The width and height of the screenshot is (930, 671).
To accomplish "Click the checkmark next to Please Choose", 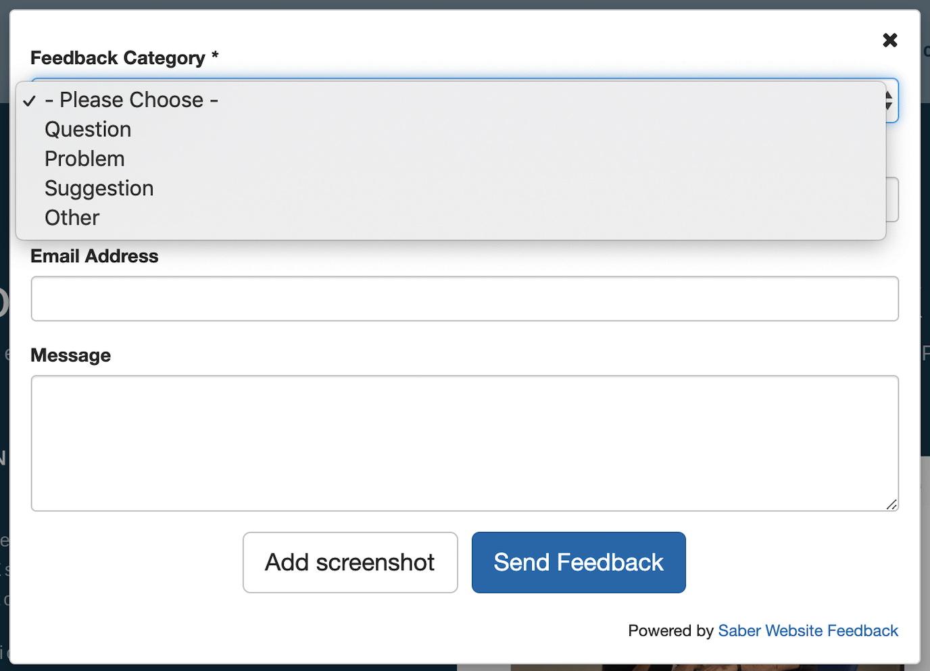I will point(28,101).
